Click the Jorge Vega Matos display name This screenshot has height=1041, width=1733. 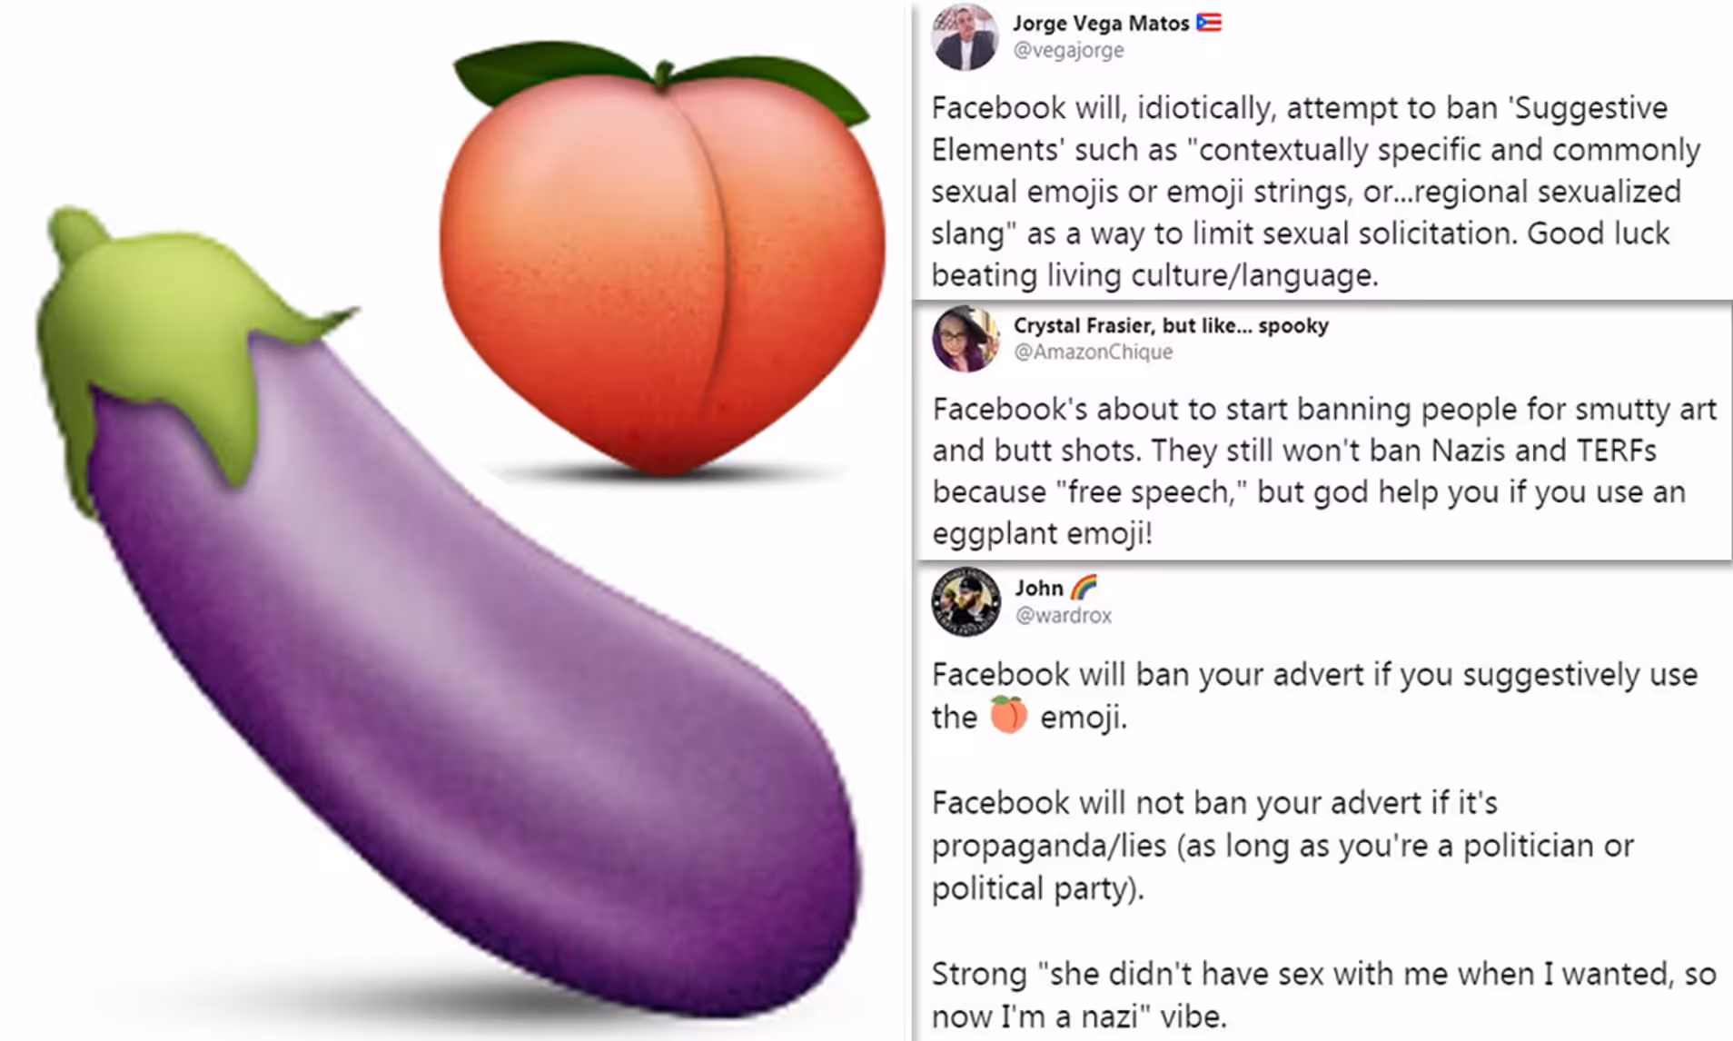1101,24
